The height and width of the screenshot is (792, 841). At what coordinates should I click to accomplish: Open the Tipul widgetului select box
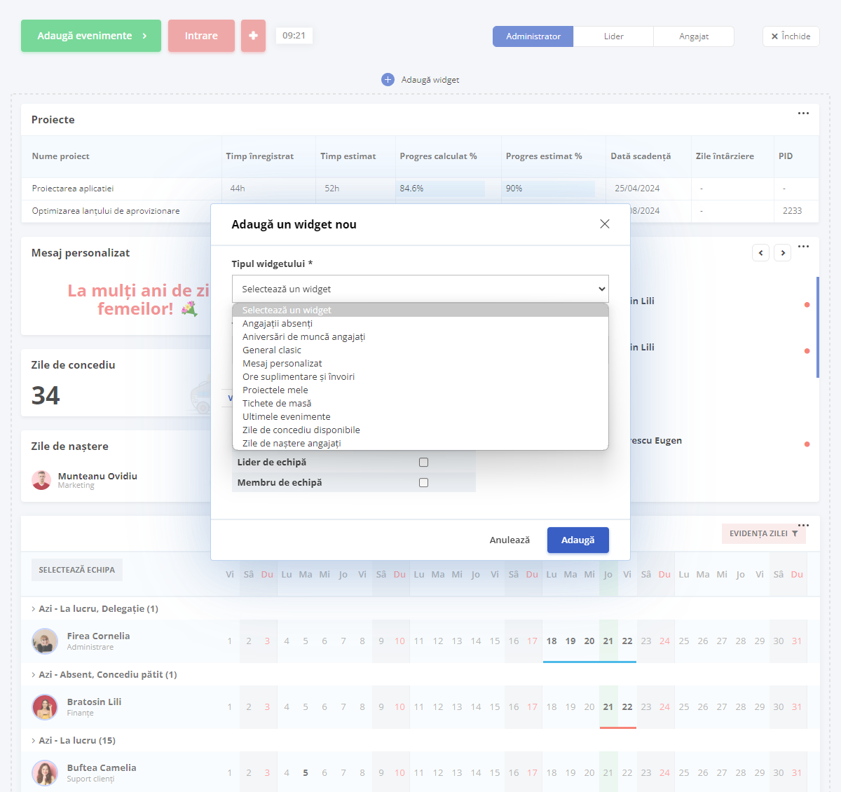(x=420, y=289)
